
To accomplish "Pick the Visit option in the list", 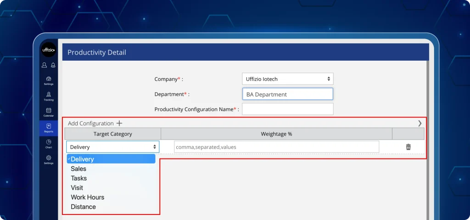I will coord(77,187).
